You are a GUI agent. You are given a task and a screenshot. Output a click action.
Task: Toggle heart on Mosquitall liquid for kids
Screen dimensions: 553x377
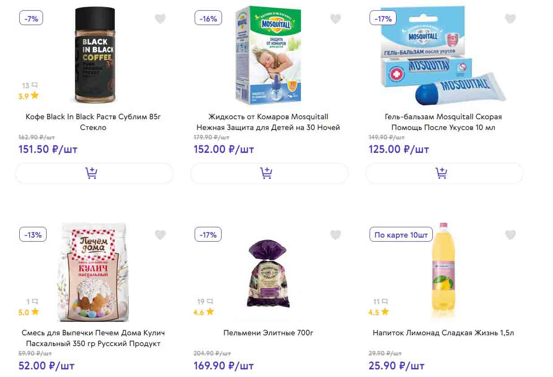[335, 19]
